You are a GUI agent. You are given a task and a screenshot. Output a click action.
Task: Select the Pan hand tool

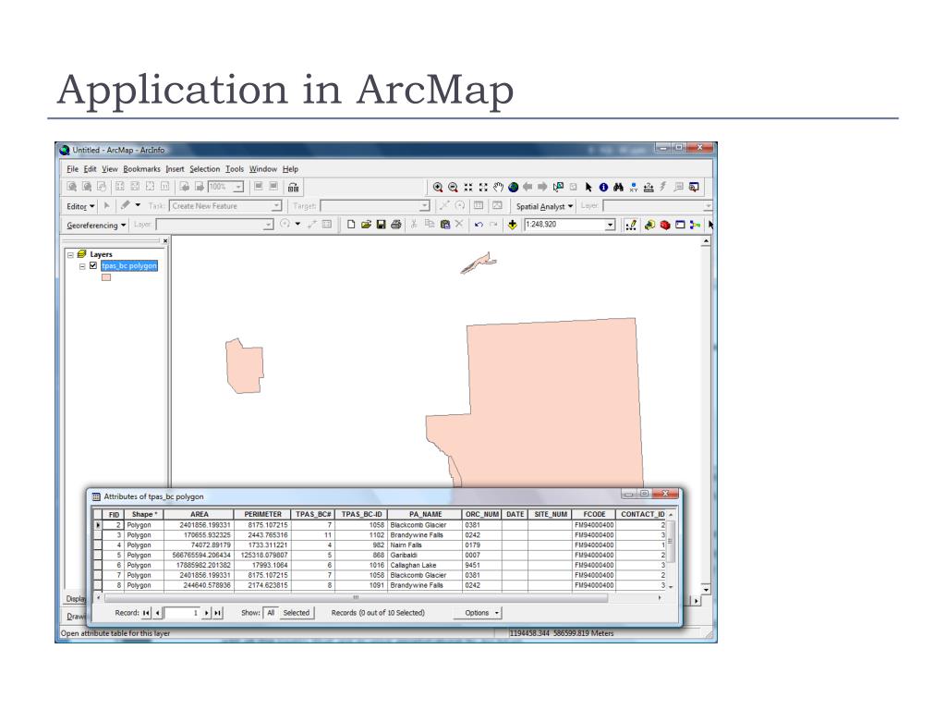(498, 187)
